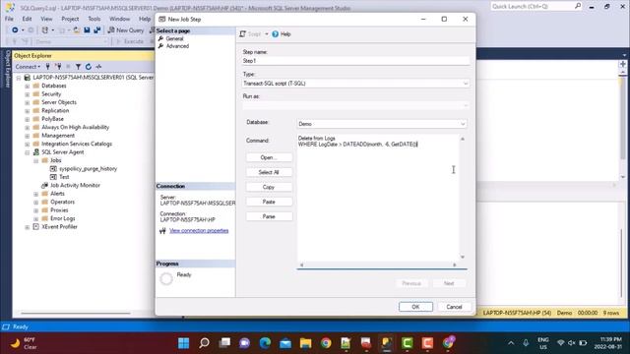Open the Mail app from taskbar

(285, 343)
